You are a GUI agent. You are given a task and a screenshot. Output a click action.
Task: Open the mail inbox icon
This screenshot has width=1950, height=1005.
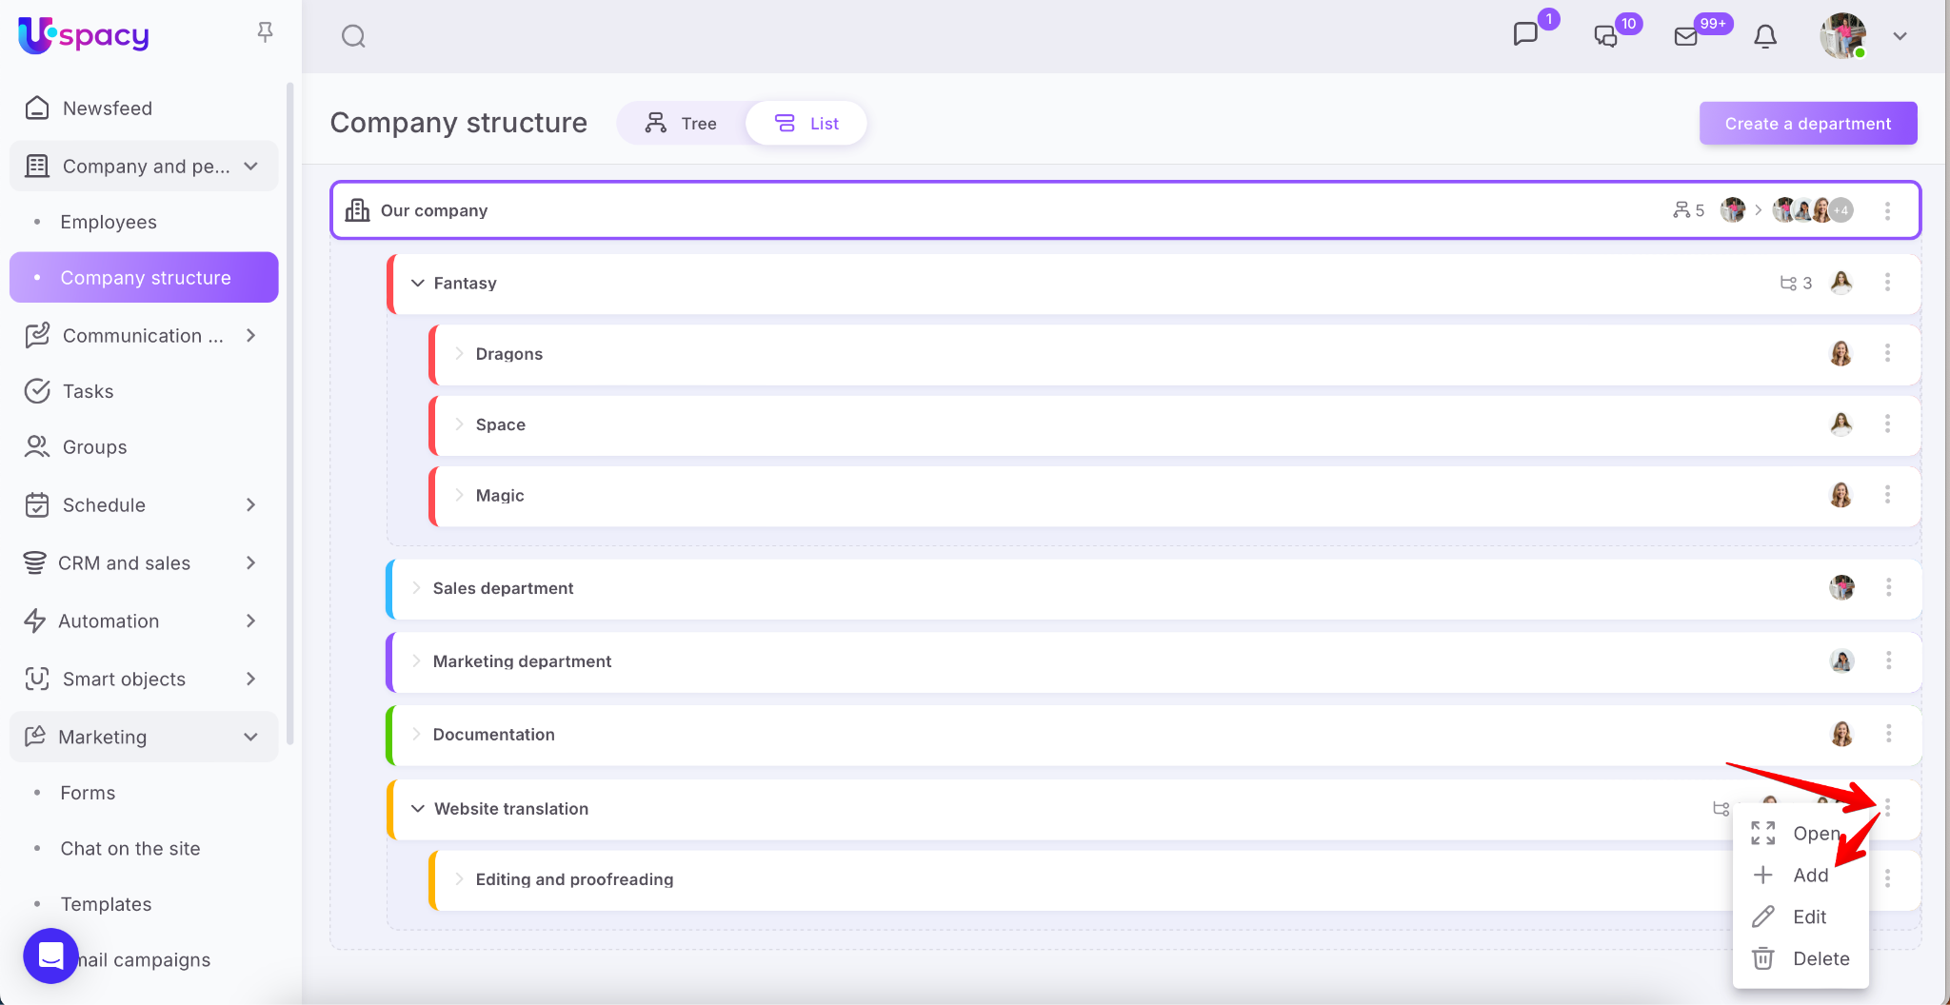1685,36
